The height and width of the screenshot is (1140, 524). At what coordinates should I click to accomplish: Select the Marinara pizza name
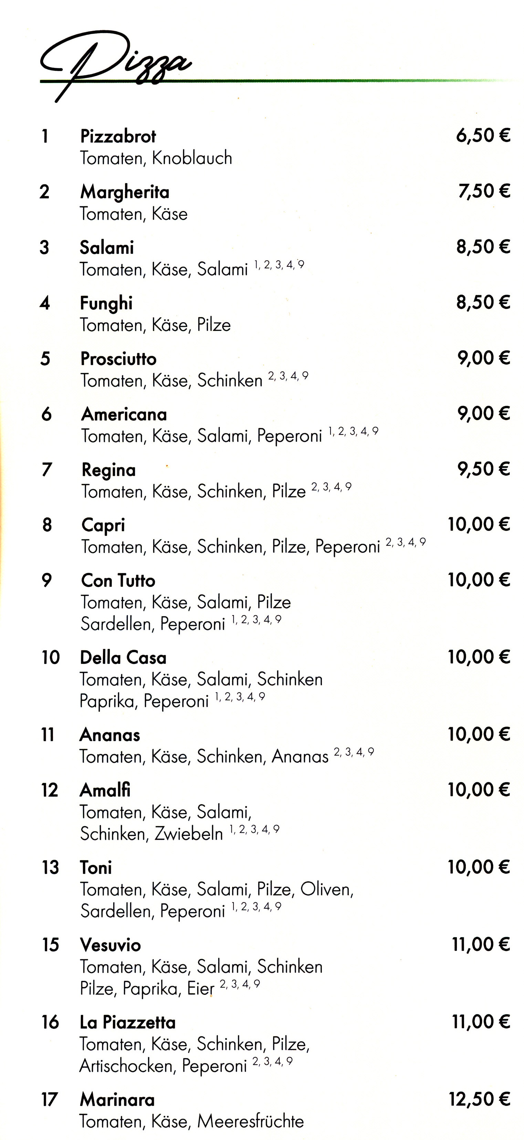pyautogui.click(x=117, y=1100)
